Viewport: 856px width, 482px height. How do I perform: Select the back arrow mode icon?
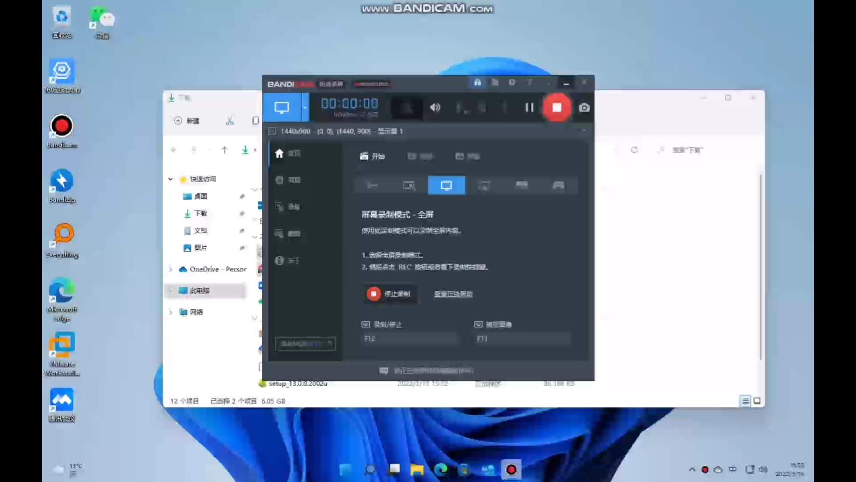coord(372,185)
